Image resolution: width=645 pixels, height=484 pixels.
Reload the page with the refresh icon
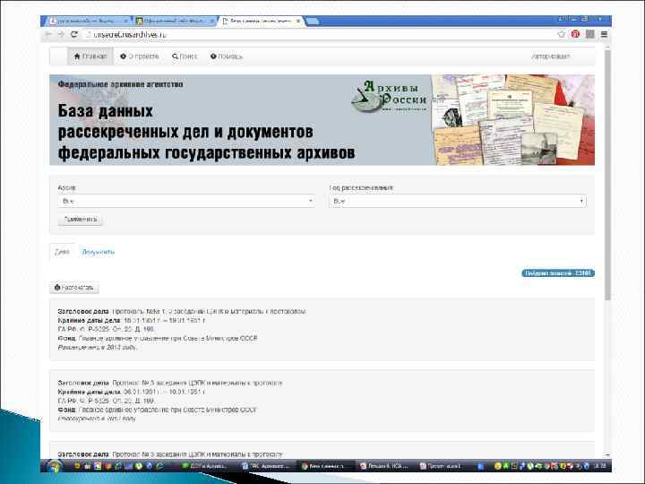pyautogui.click(x=74, y=35)
